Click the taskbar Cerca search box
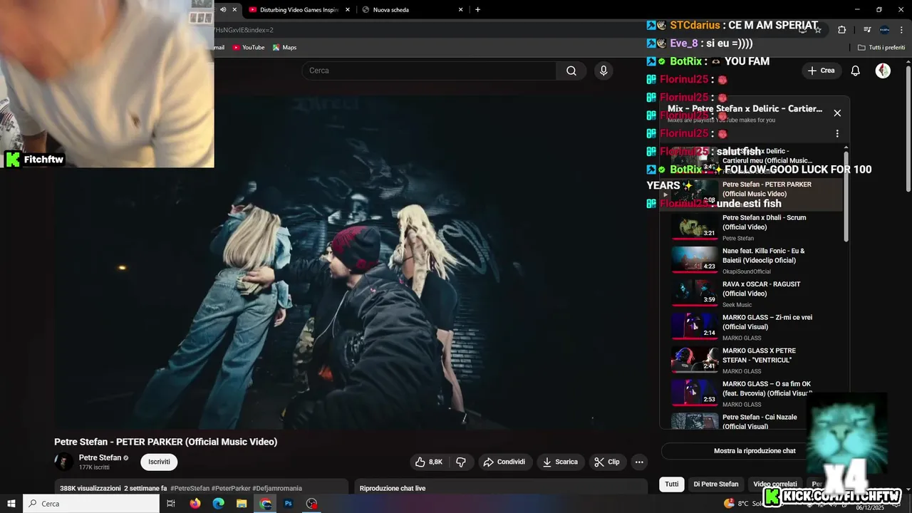This screenshot has height=513, width=912. [91, 504]
